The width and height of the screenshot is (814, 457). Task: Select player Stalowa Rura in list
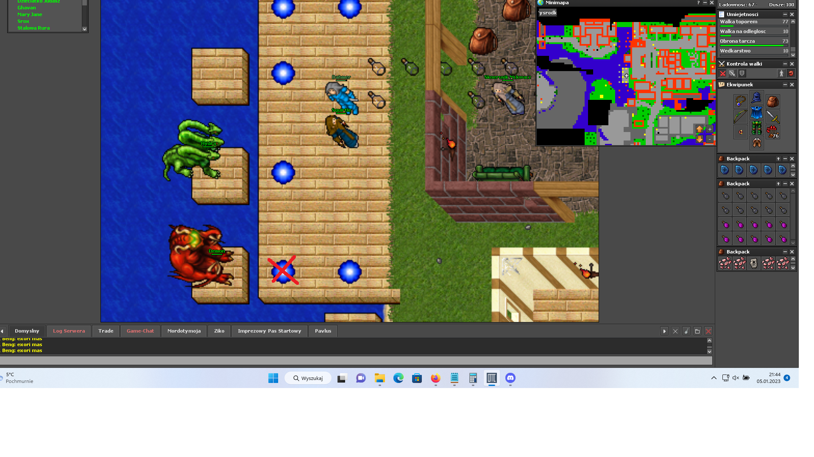[33, 28]
